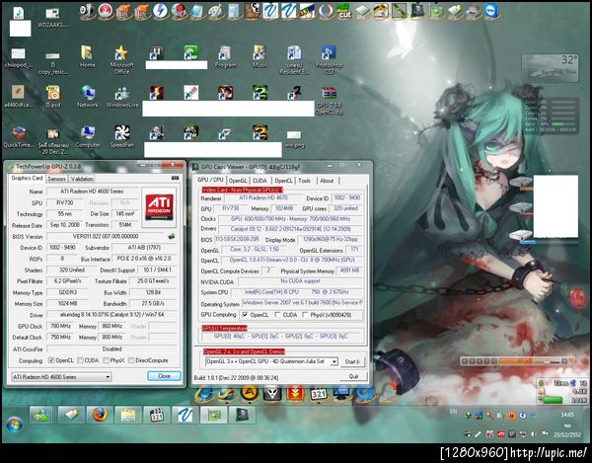Click the EN language indicator in taskbar
The image size is (592, 463).
coord(453,412)
